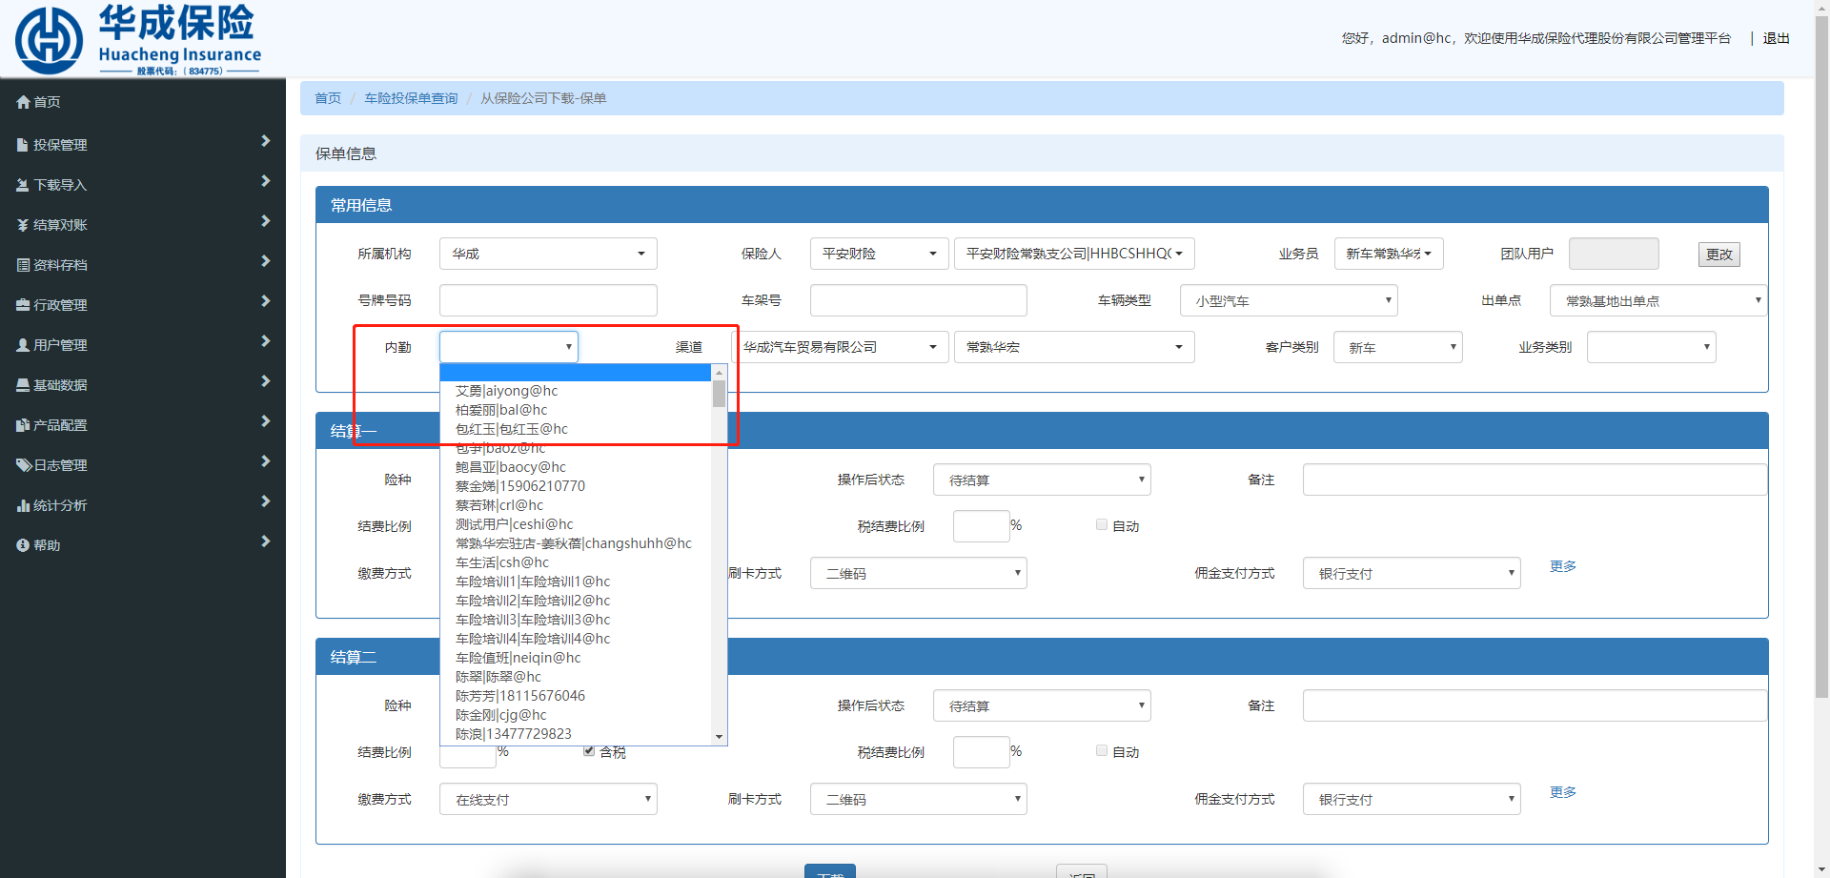Click the home icon in sidebar
Image resolution: width=1830 pixels, height=878 pixels.
(x=23, y=102)
